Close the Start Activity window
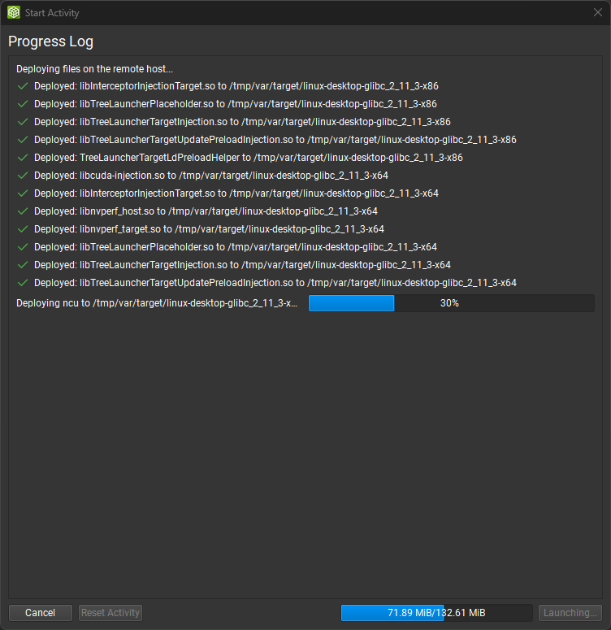This screenshot has height=630, width=611. click(598, 13)
